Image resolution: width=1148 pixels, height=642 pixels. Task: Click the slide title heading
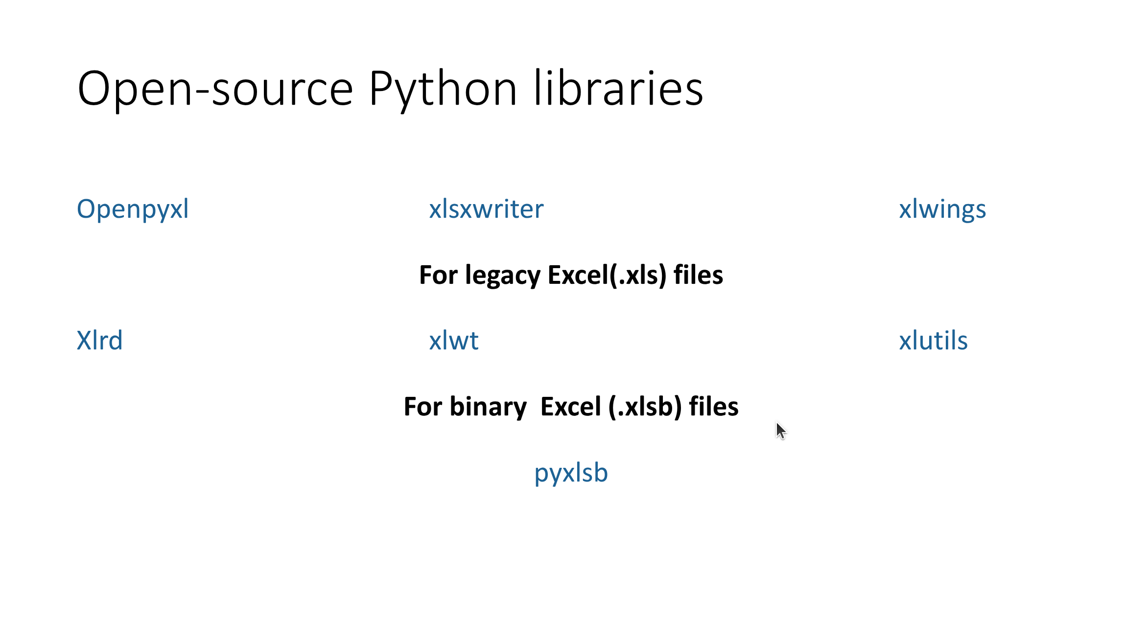coord(390,89)
